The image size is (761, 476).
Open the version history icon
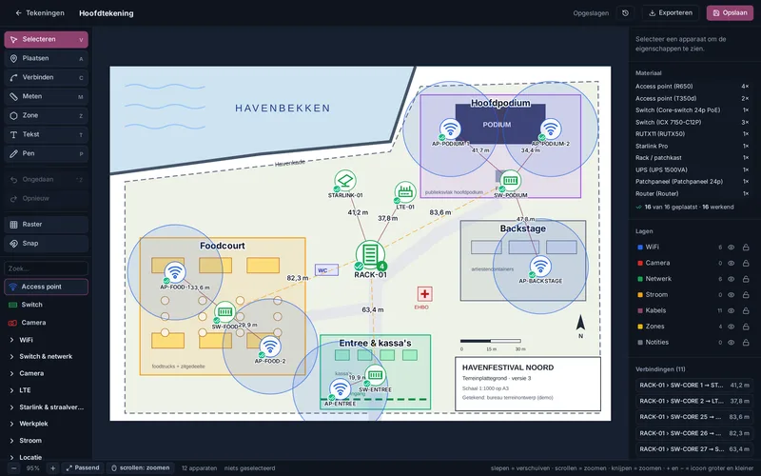coord(625,13)
